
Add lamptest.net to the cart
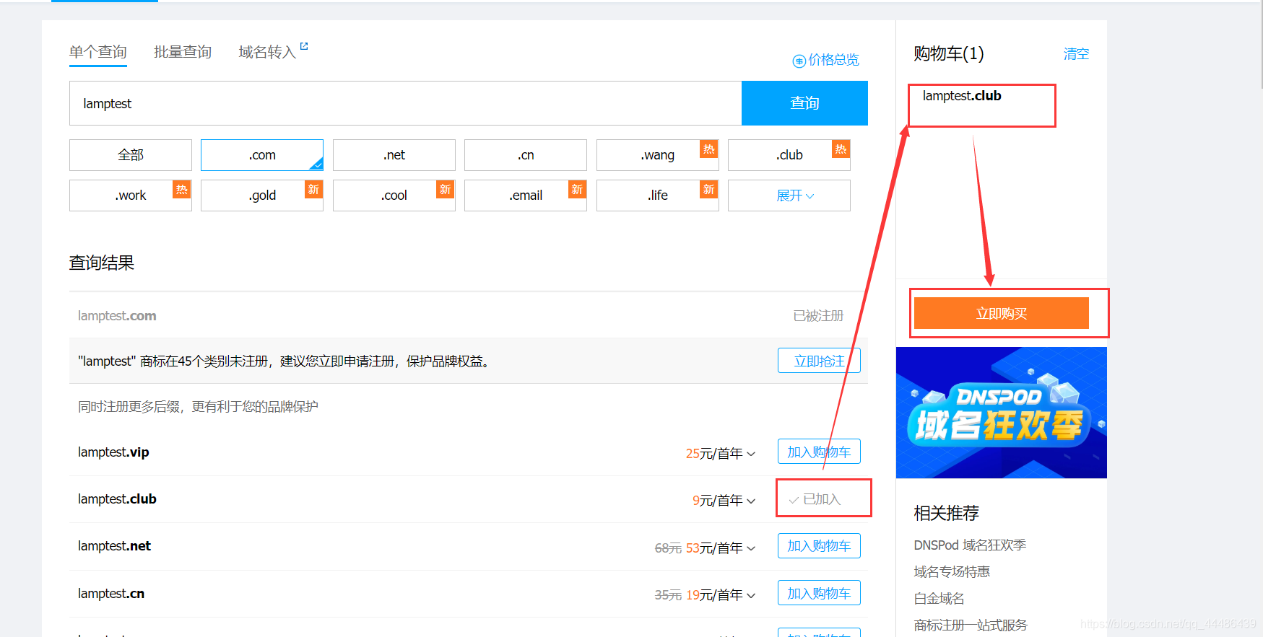[x=819, y=545]
